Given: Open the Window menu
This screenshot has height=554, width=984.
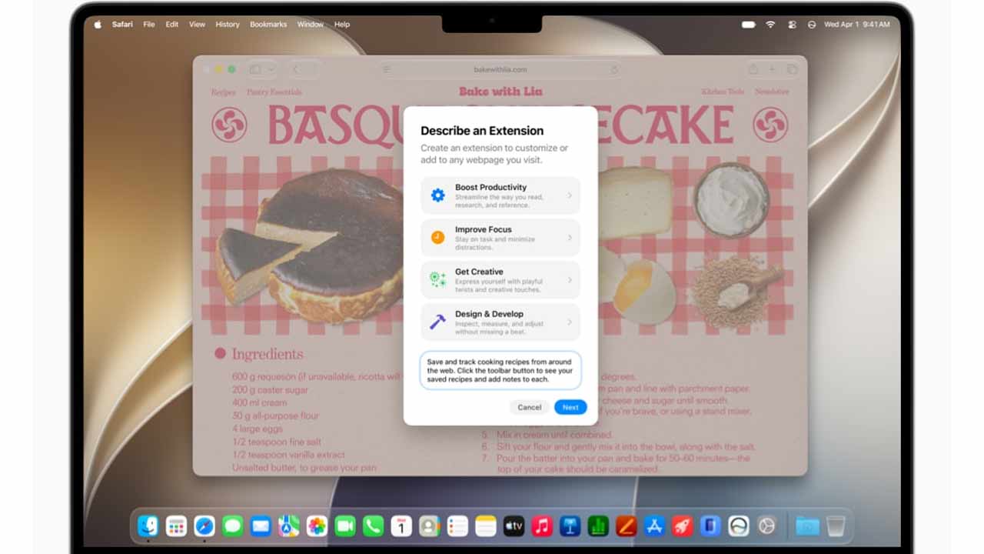Looking at the screenshot, I should [311, 25].
